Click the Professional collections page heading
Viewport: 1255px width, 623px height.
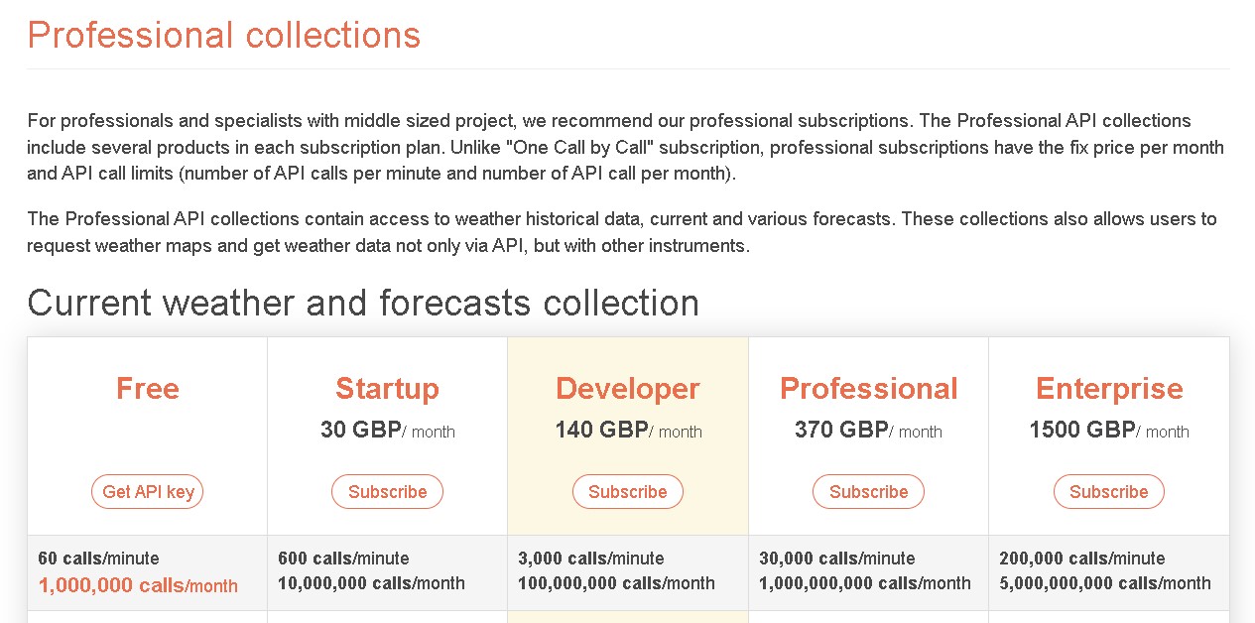tap(224, 36)
